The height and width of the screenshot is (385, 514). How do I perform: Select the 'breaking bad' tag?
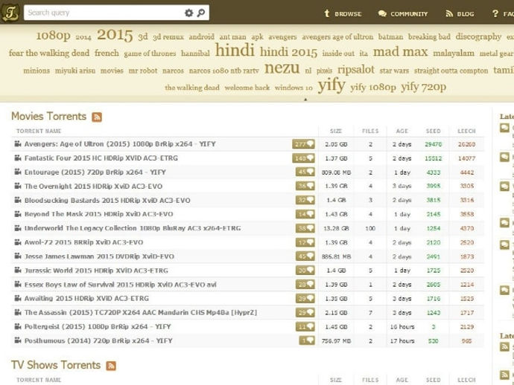coord(429,36)
